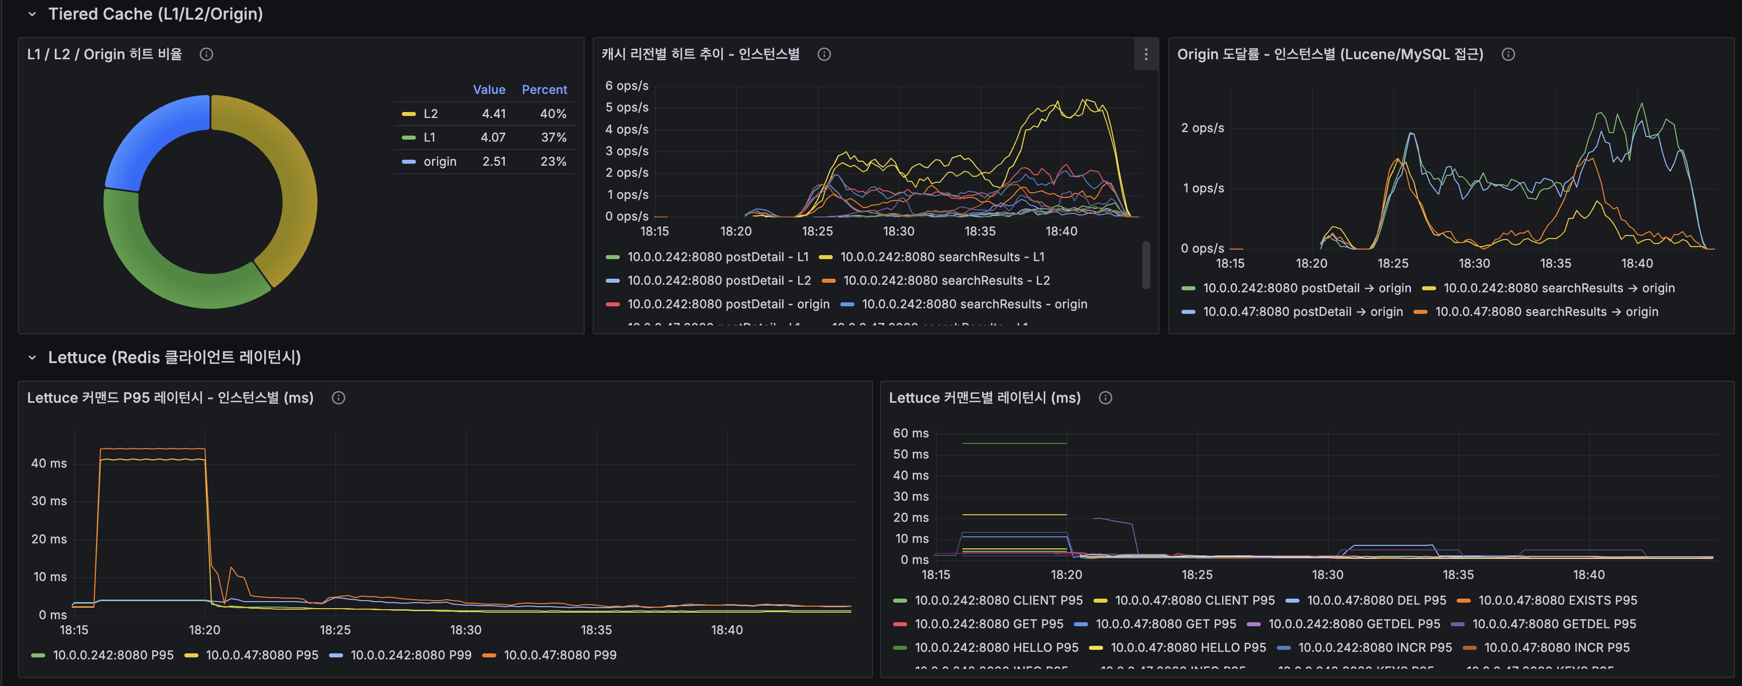Click info icon beside cache region hit trend title
Image resolution: width=1742 pixels, height=686 pixels.
click(824, 54)
